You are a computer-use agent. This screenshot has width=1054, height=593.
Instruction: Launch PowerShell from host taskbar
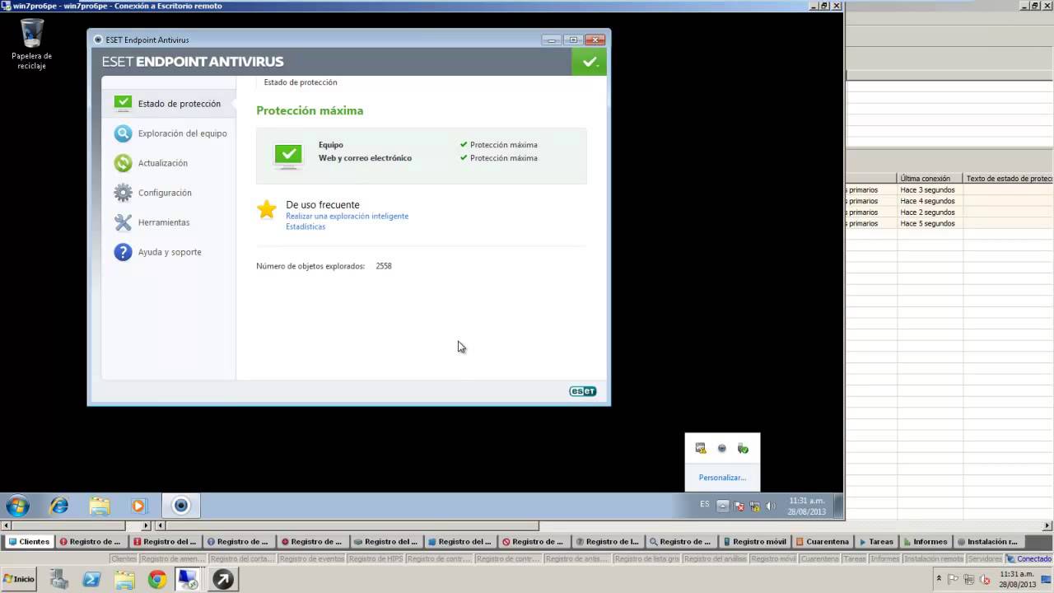point(91,580)
